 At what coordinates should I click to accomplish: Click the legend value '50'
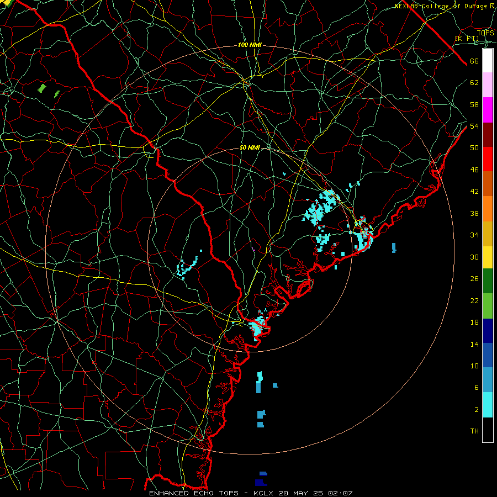coord(474,148)
